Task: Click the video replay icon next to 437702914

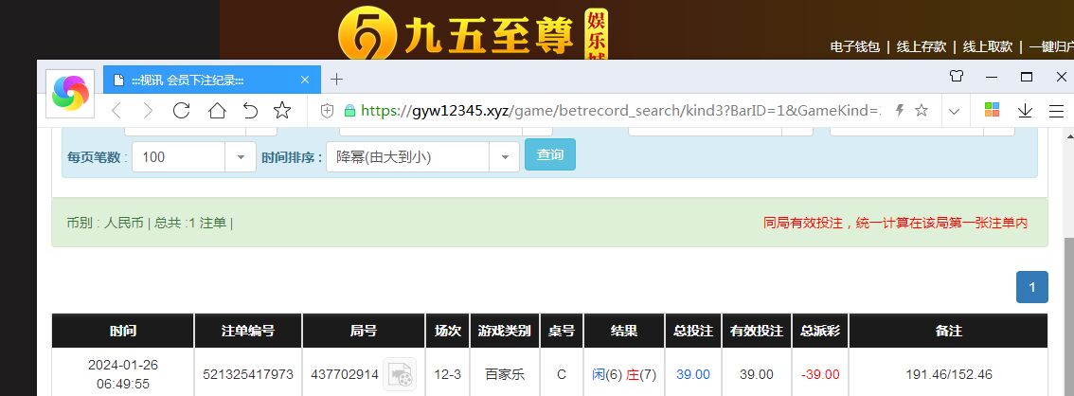Action: [400, 374]
